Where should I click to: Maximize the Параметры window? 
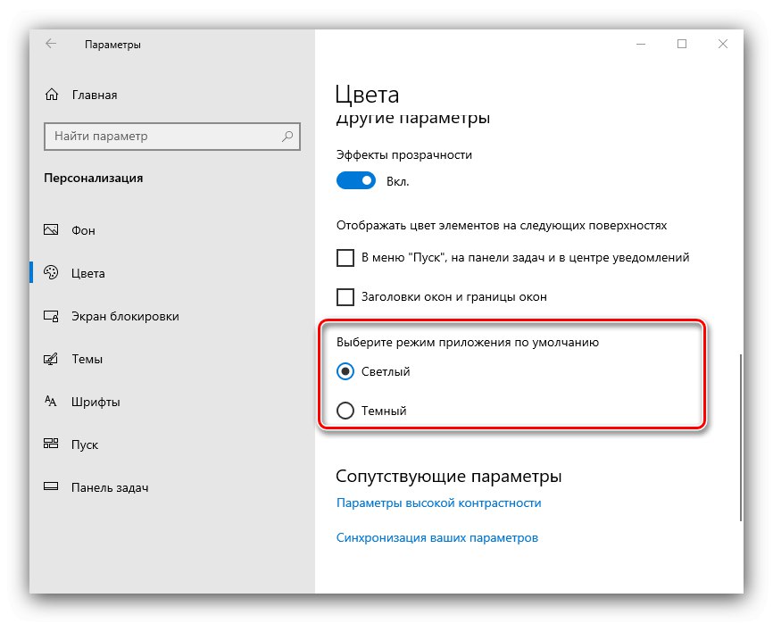682,44
